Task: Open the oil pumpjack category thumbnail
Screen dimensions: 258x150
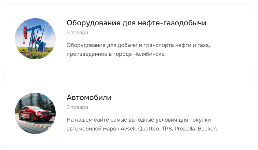Action: 35,39
